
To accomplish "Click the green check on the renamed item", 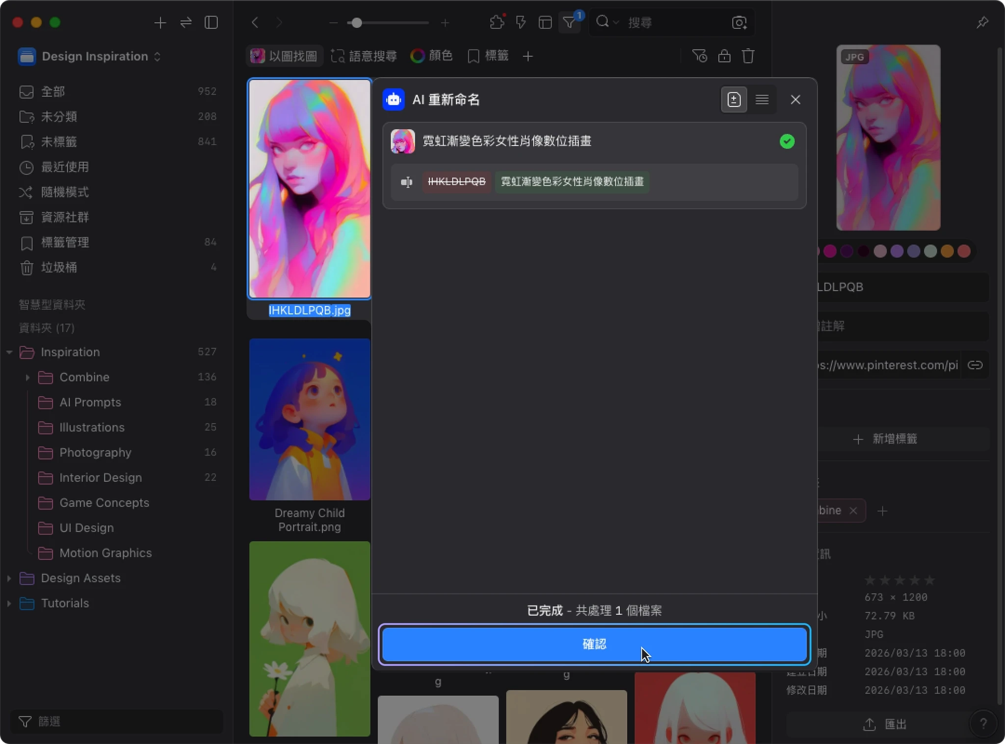I will (x=787, y=141).
